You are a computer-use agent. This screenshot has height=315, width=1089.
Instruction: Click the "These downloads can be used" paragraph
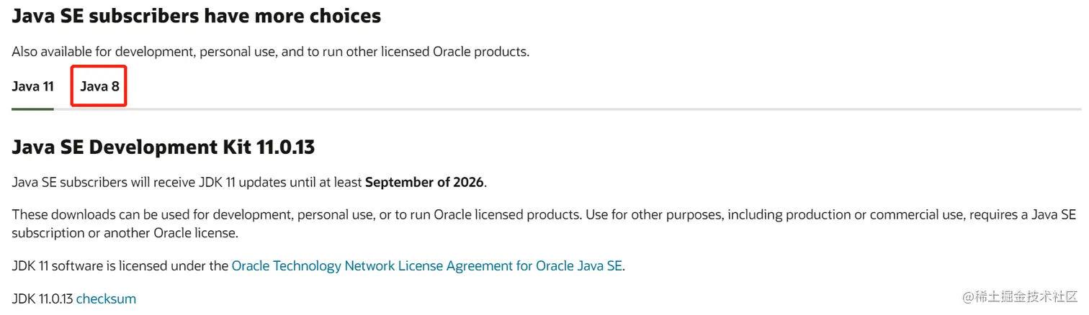click(144, 215)
